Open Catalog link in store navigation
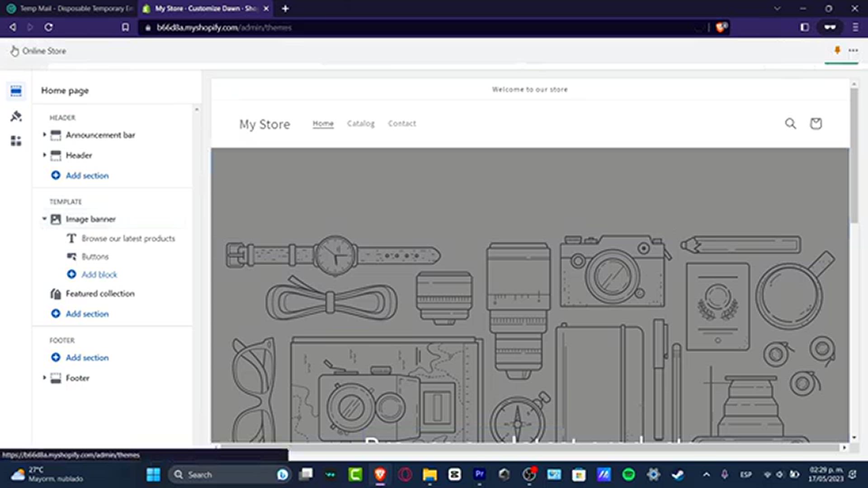This screenshot has width=868, height=488. (361, 123)
